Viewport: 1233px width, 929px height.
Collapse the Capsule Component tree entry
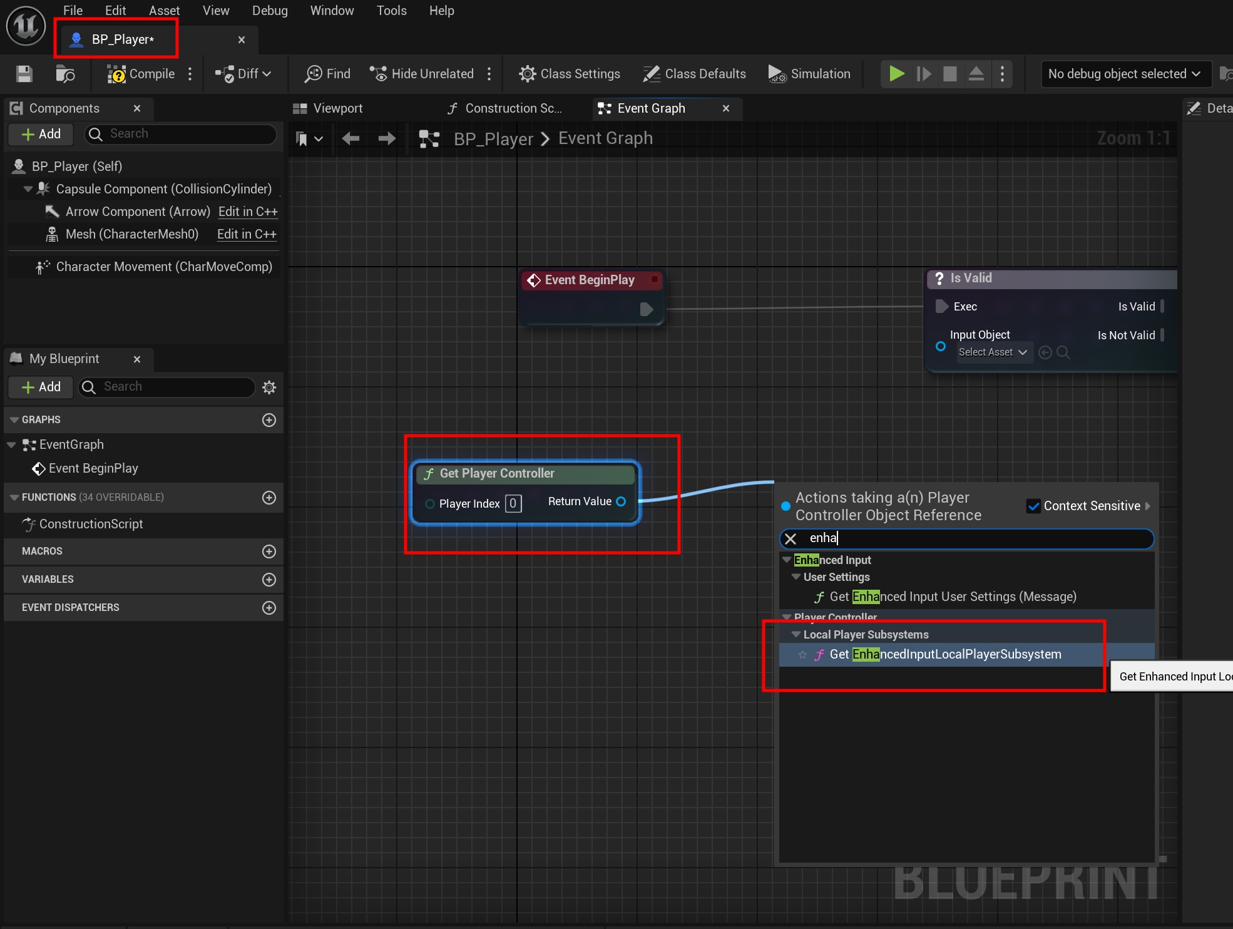(x=28, y=189)
